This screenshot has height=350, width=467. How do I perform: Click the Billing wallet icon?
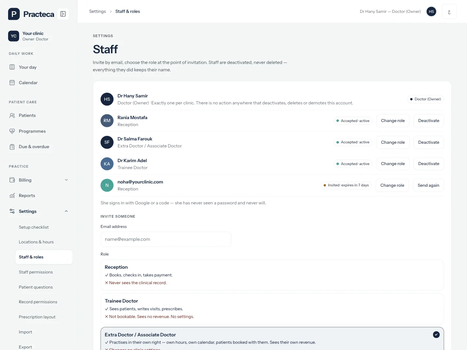(x=12, y=180)
